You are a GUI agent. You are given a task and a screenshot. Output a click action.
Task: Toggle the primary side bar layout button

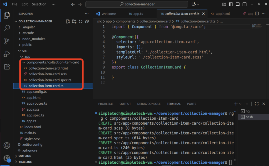(231, 4)
